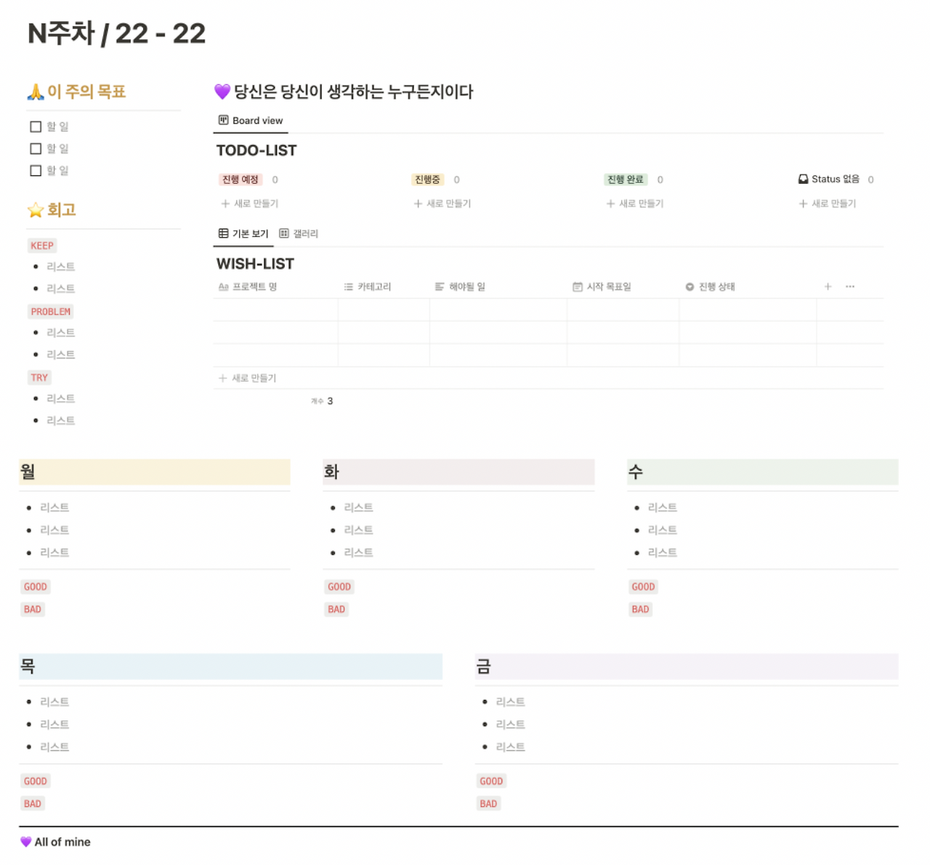Open the 진행 예정 group header options
The width and height of the screenshot is (930, 865).
click(x=240, y=180)
